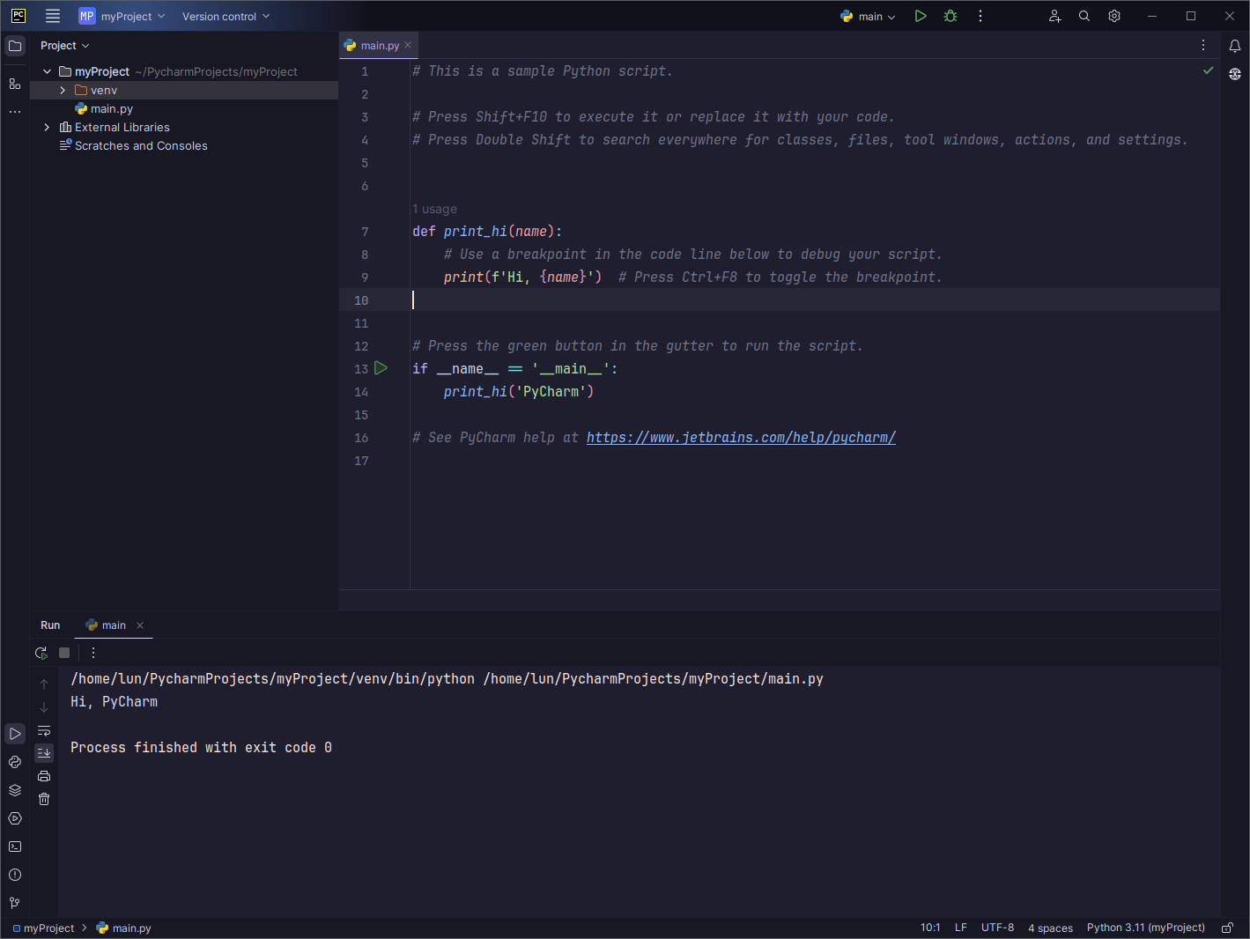Open Git version control tool window
Viewport: 1250px width, 939px height.
pyautogui.click(x=15, y=903)
